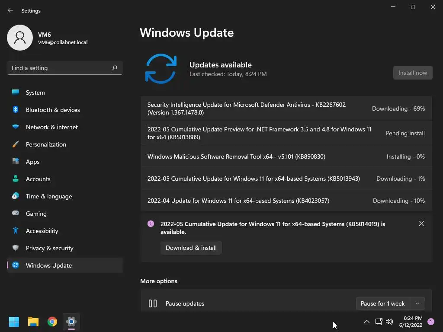Click the search magnifier icon
The height and width of the screenshot is (332, 443).
point(114,68)
